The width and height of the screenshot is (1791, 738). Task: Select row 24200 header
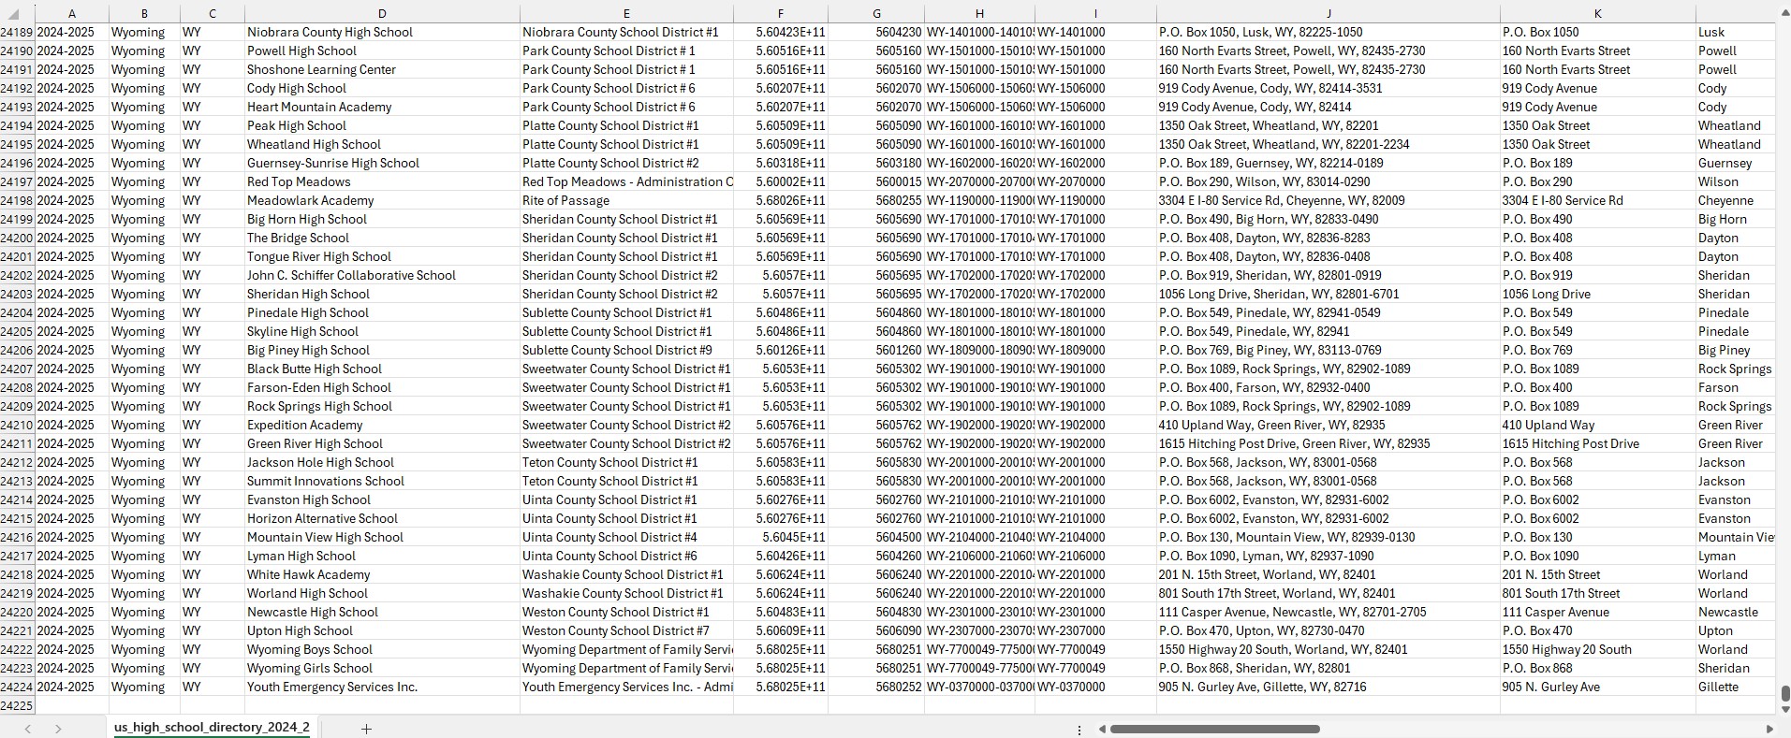click(x=17, y=239)
